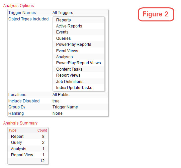The image size is (181, 168).
Task: Click the Include Disabled label
Action: coord(24,101)
